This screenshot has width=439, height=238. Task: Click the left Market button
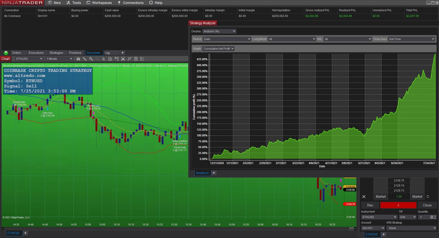[381, 197]
